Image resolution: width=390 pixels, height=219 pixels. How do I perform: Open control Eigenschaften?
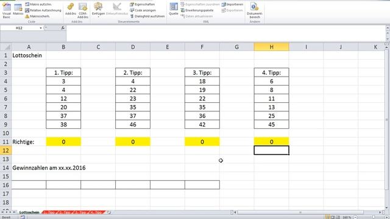pos(142,4)
